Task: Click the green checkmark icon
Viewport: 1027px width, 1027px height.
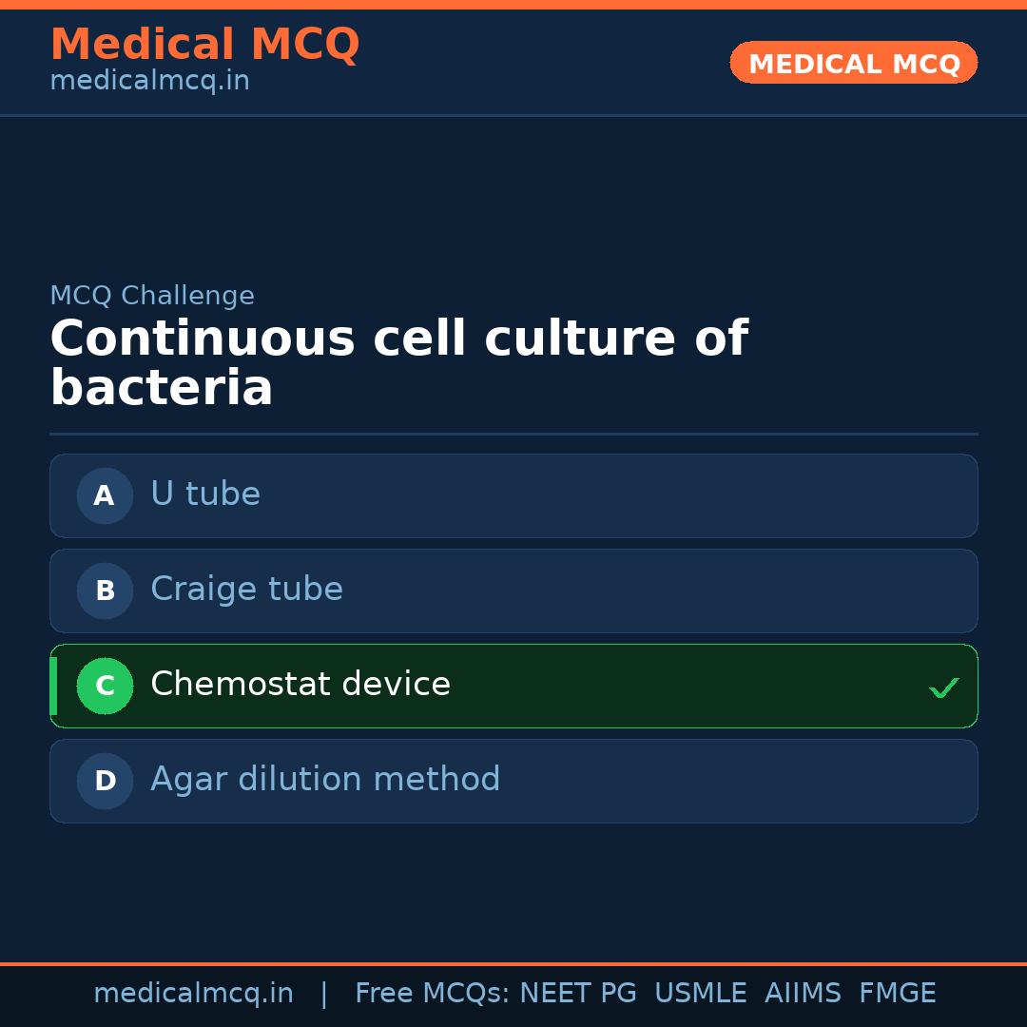Action: (943, 688)
